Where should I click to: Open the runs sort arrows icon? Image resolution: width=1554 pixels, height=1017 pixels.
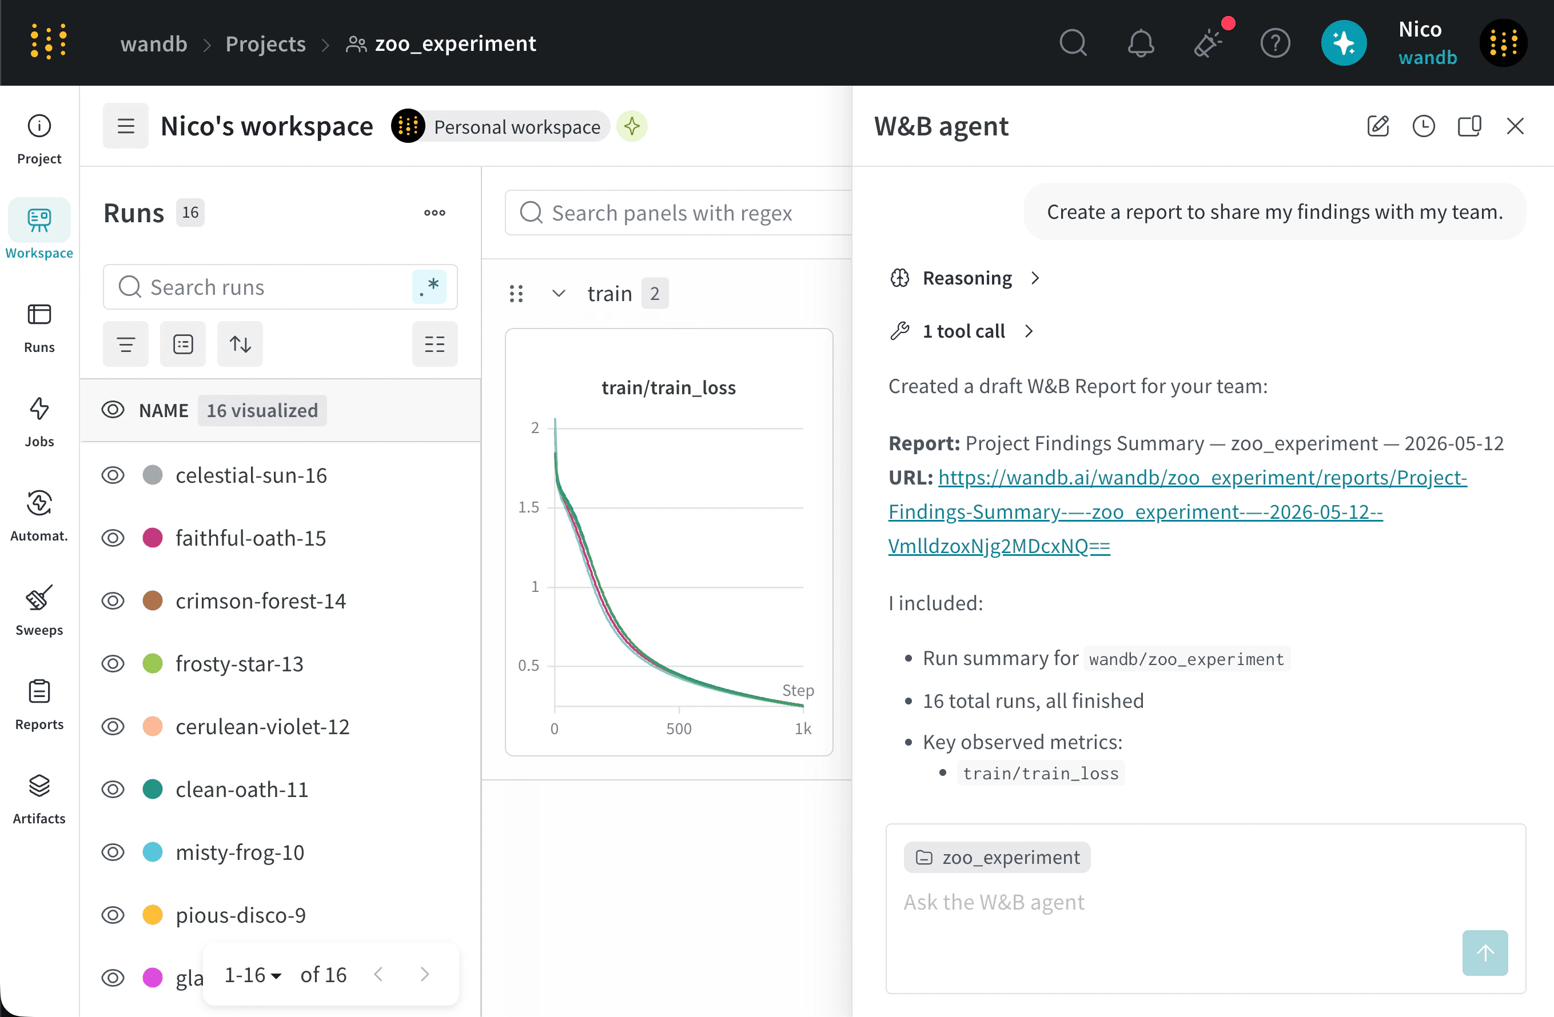240,344
